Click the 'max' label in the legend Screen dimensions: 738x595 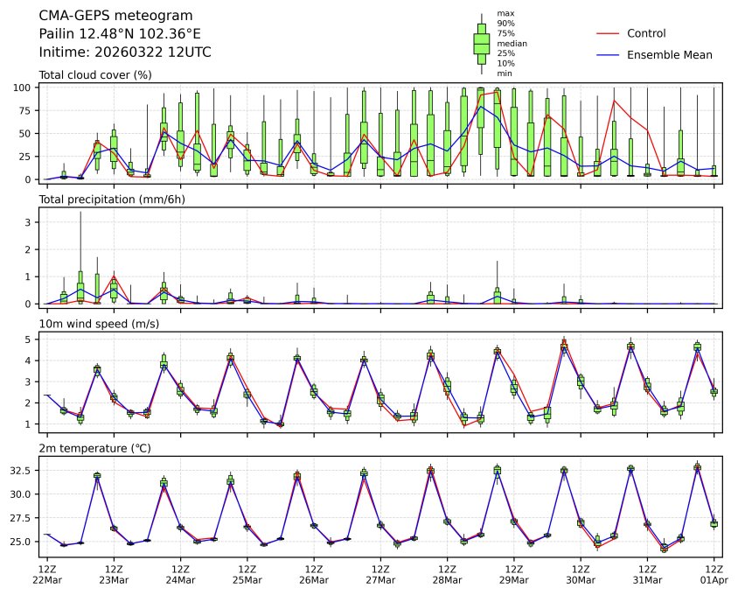pyautogui.click(x=505, y=13)
